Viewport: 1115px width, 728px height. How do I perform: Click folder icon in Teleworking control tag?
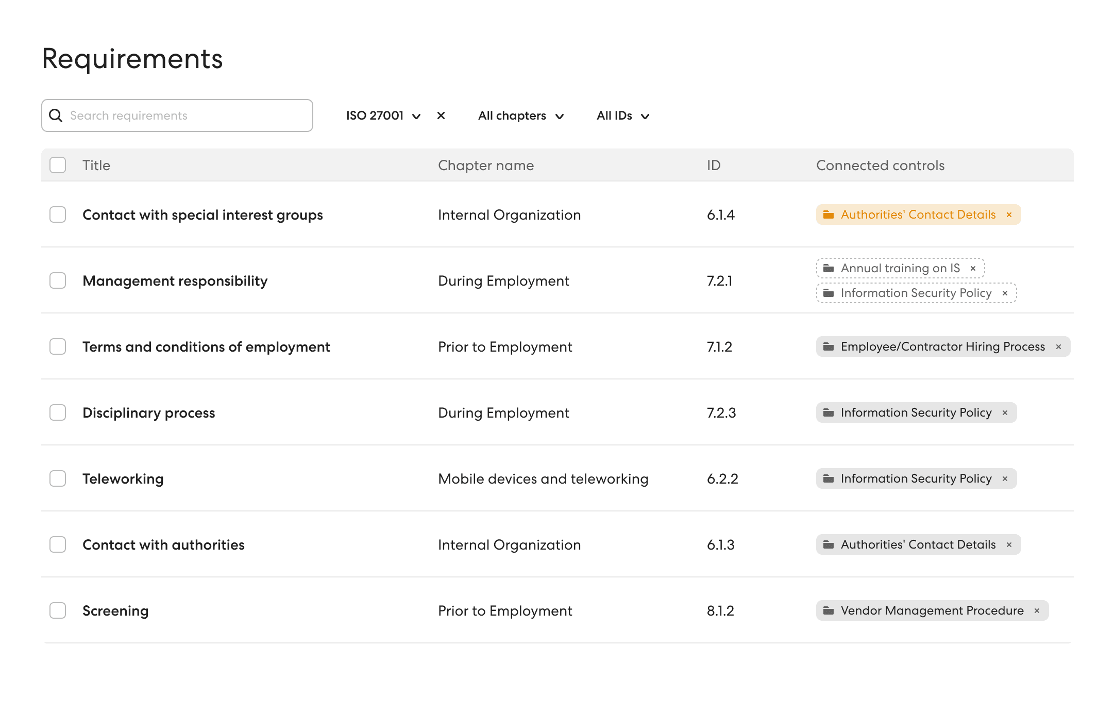[829, 478]
